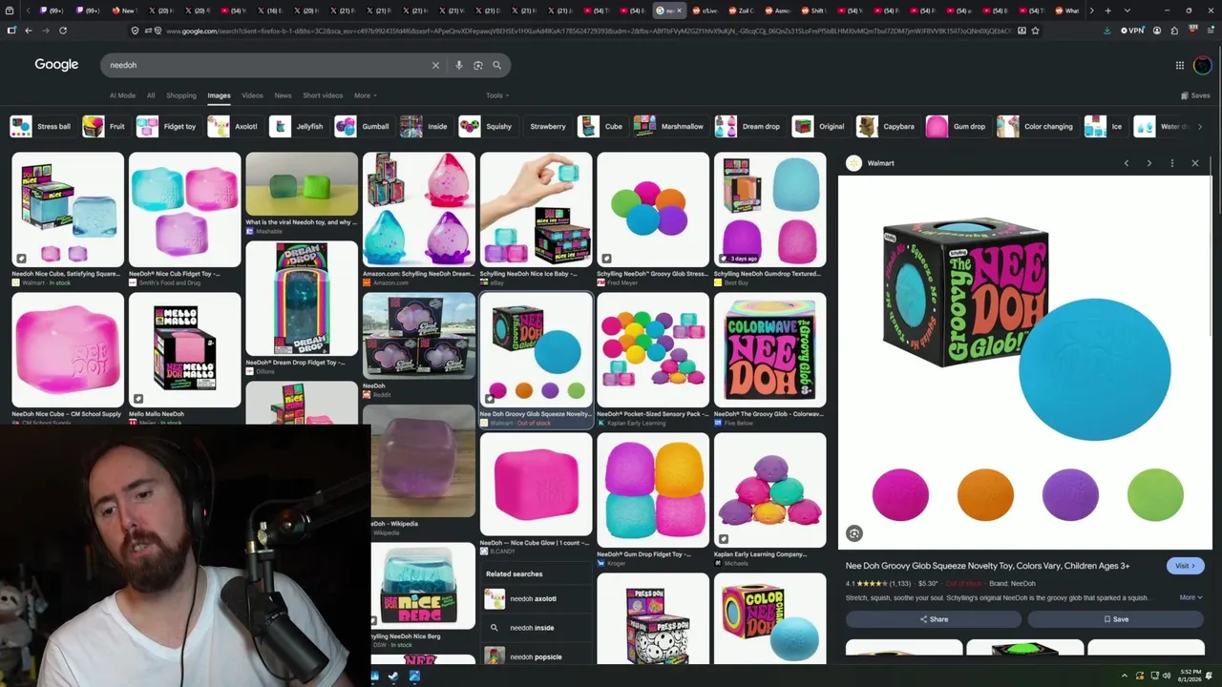This screenshot has width=1222, height=687.
Task: Open the Google account profile avatar
Action: (1202, 65)
